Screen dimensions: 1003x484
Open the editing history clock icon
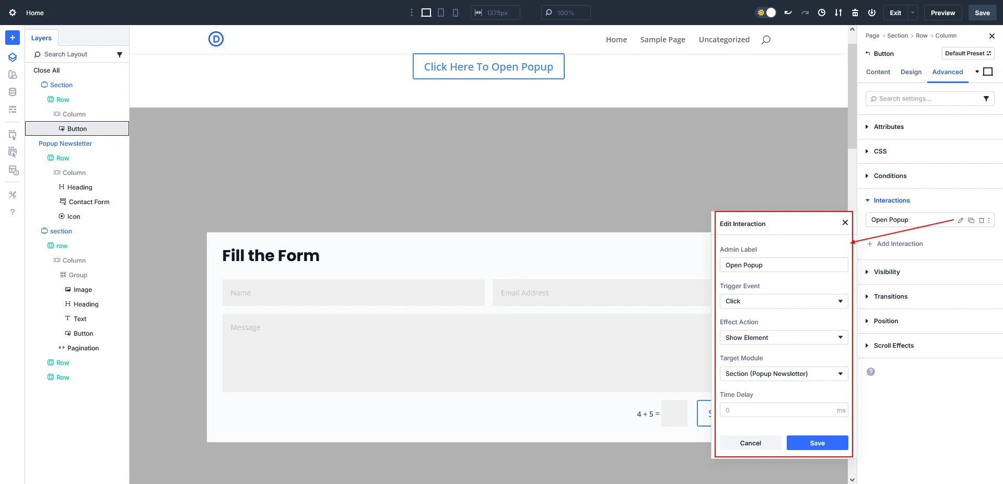(x=821, y=12)
